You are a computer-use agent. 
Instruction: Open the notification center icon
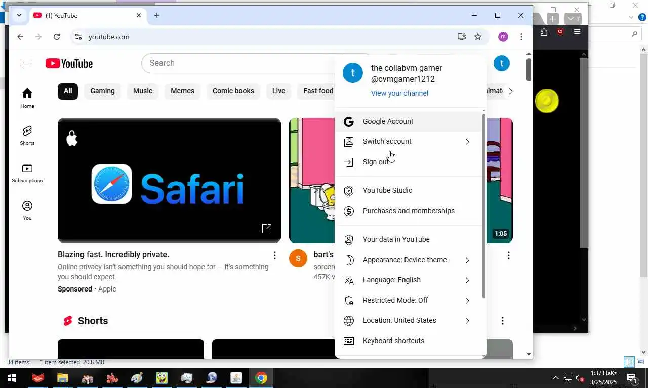click(632, 378)
